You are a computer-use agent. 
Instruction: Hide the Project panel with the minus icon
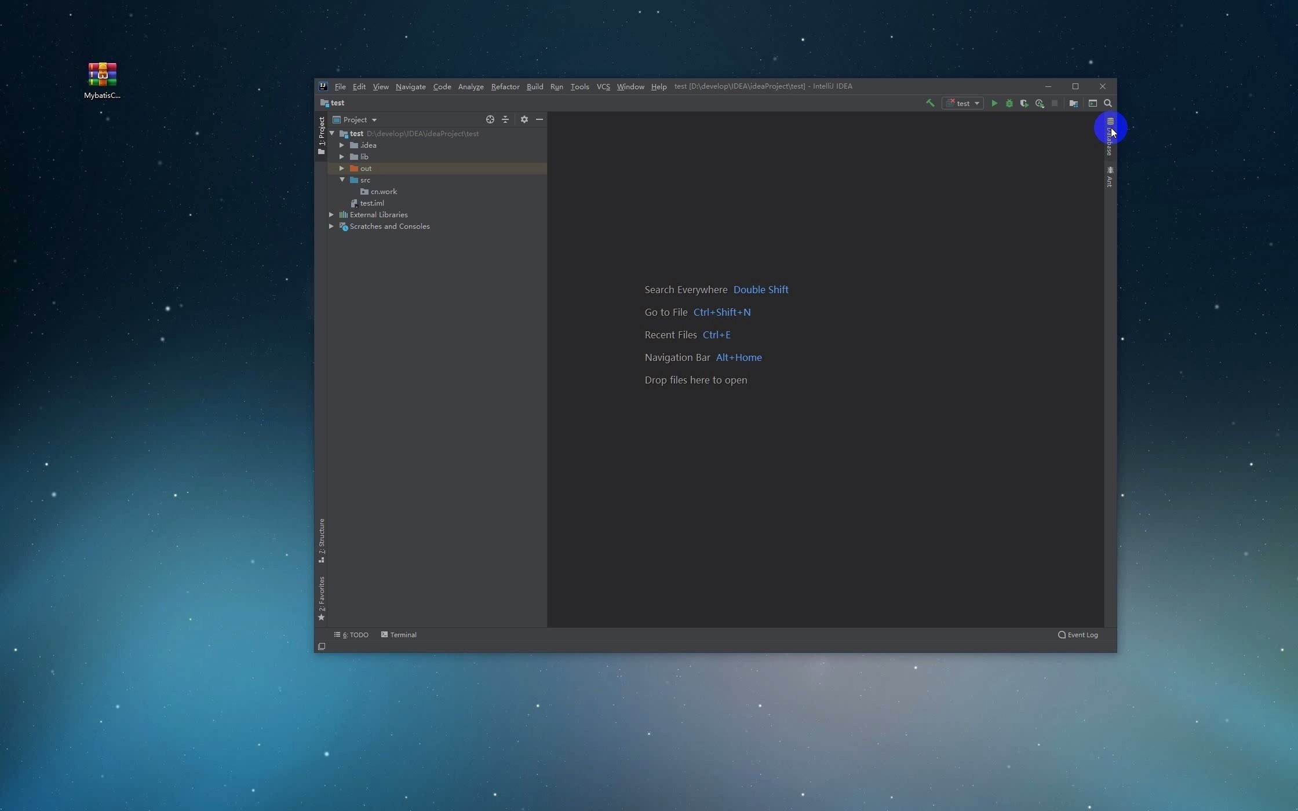(539, 119)
